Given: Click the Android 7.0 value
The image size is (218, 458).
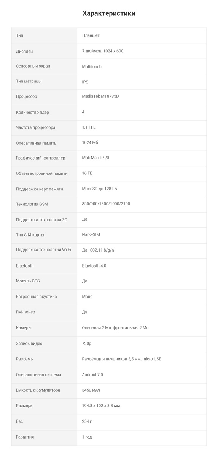Looking at the screenshot, I should coord(92,374).
